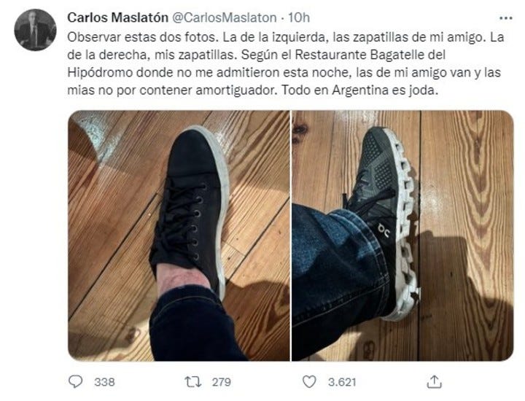
Task: Open the three-dot more options menu
Action: pos(505,18)
